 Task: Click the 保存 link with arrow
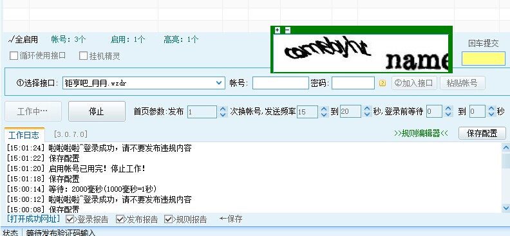pyautogui.click(x=231, y=219)
